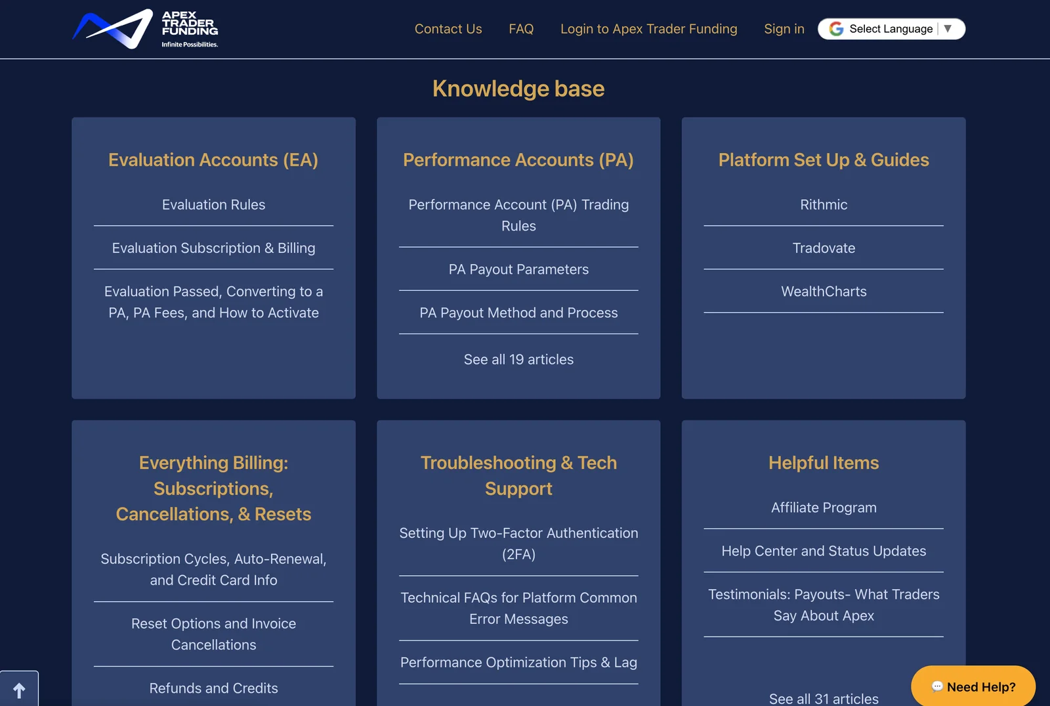
Task: Open Subscription Cycles, Auto-Renewal article
Action: pyautogui.click(x=213, y=569)
